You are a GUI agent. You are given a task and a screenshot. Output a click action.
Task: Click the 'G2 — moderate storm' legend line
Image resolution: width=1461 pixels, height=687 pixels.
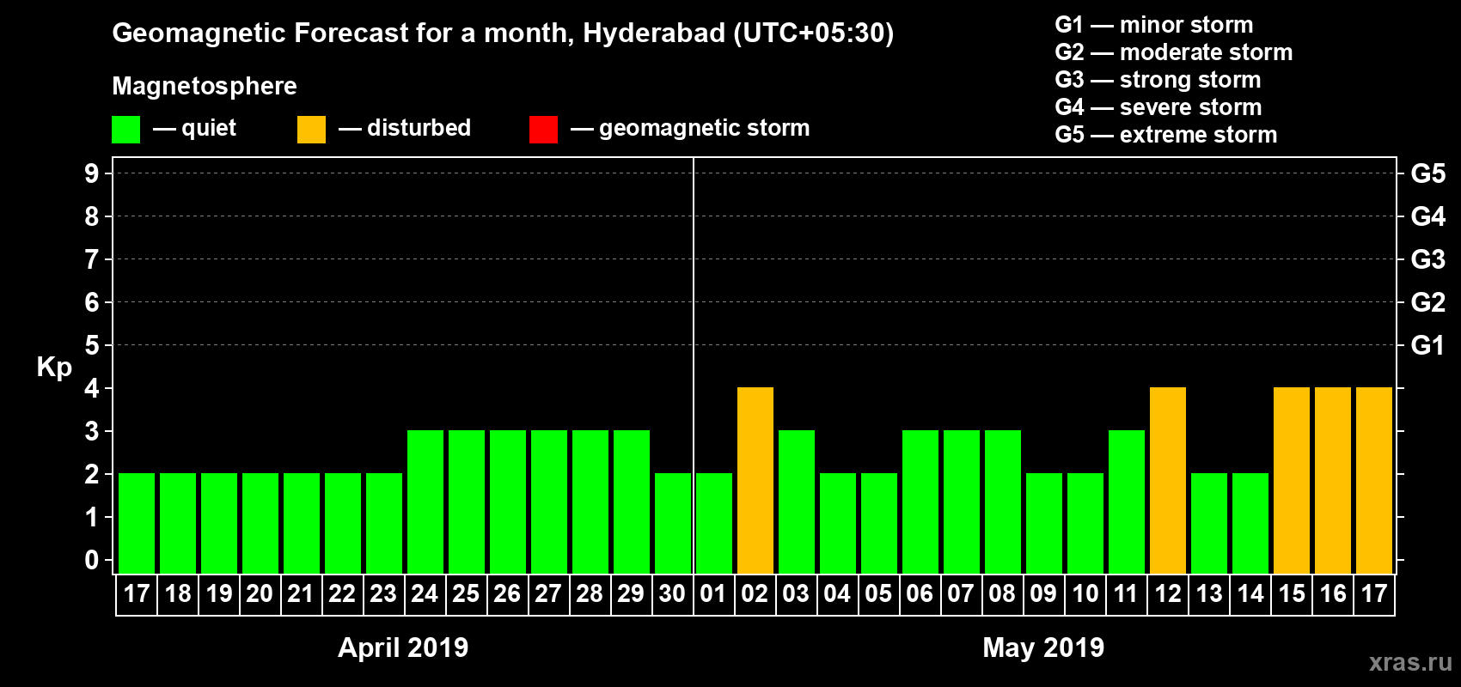tap(1174, 52)
